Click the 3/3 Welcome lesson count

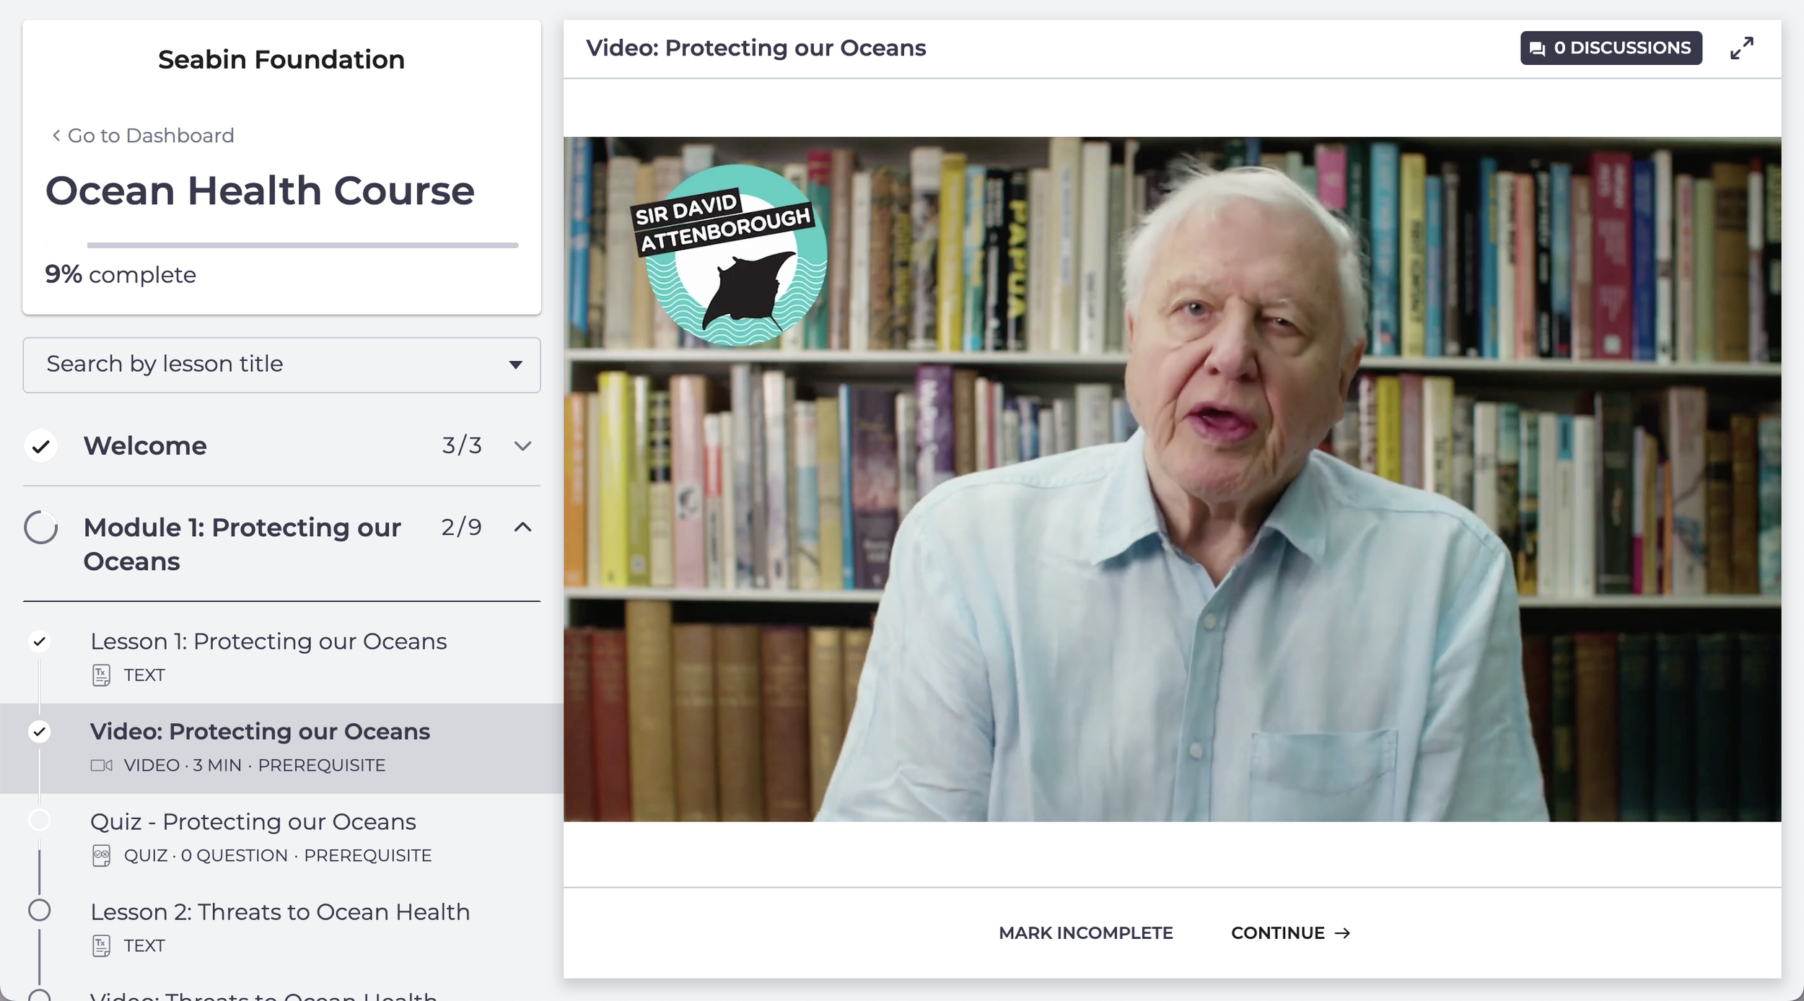tap(462, 446)
